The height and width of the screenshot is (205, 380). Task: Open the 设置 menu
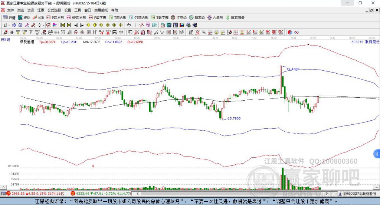pos(68,10)
